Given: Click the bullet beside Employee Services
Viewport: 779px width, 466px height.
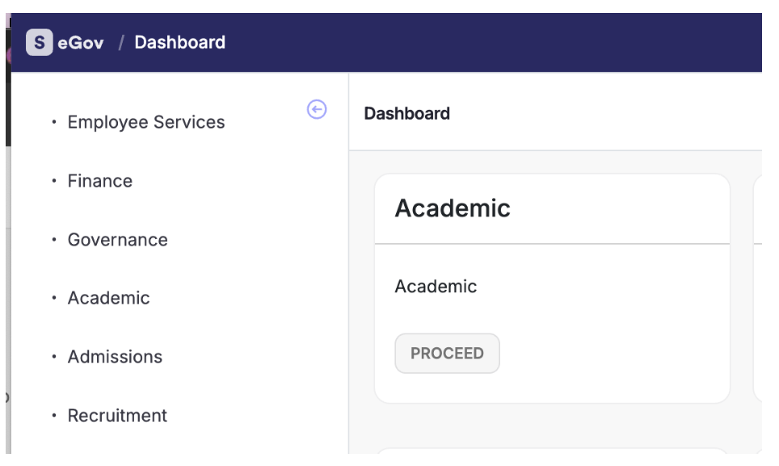Looking at the screenshot, I should point(54,123).
